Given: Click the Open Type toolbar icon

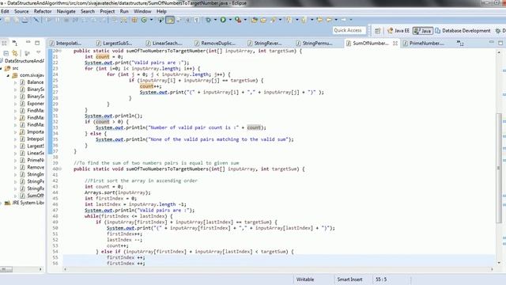Looking at the screenshot, I should point(255,20).
